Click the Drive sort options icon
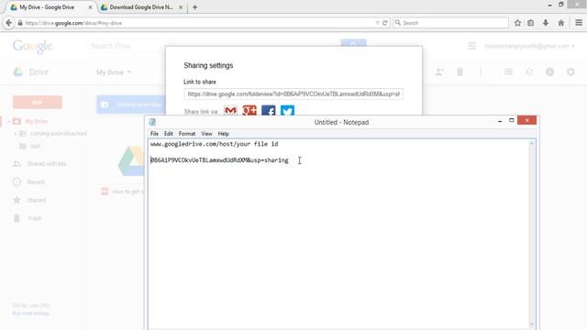 (529, 71)
